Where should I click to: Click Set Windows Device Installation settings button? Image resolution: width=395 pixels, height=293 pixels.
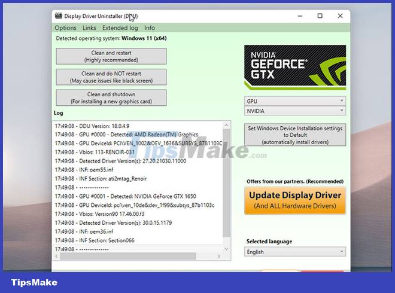295,135
